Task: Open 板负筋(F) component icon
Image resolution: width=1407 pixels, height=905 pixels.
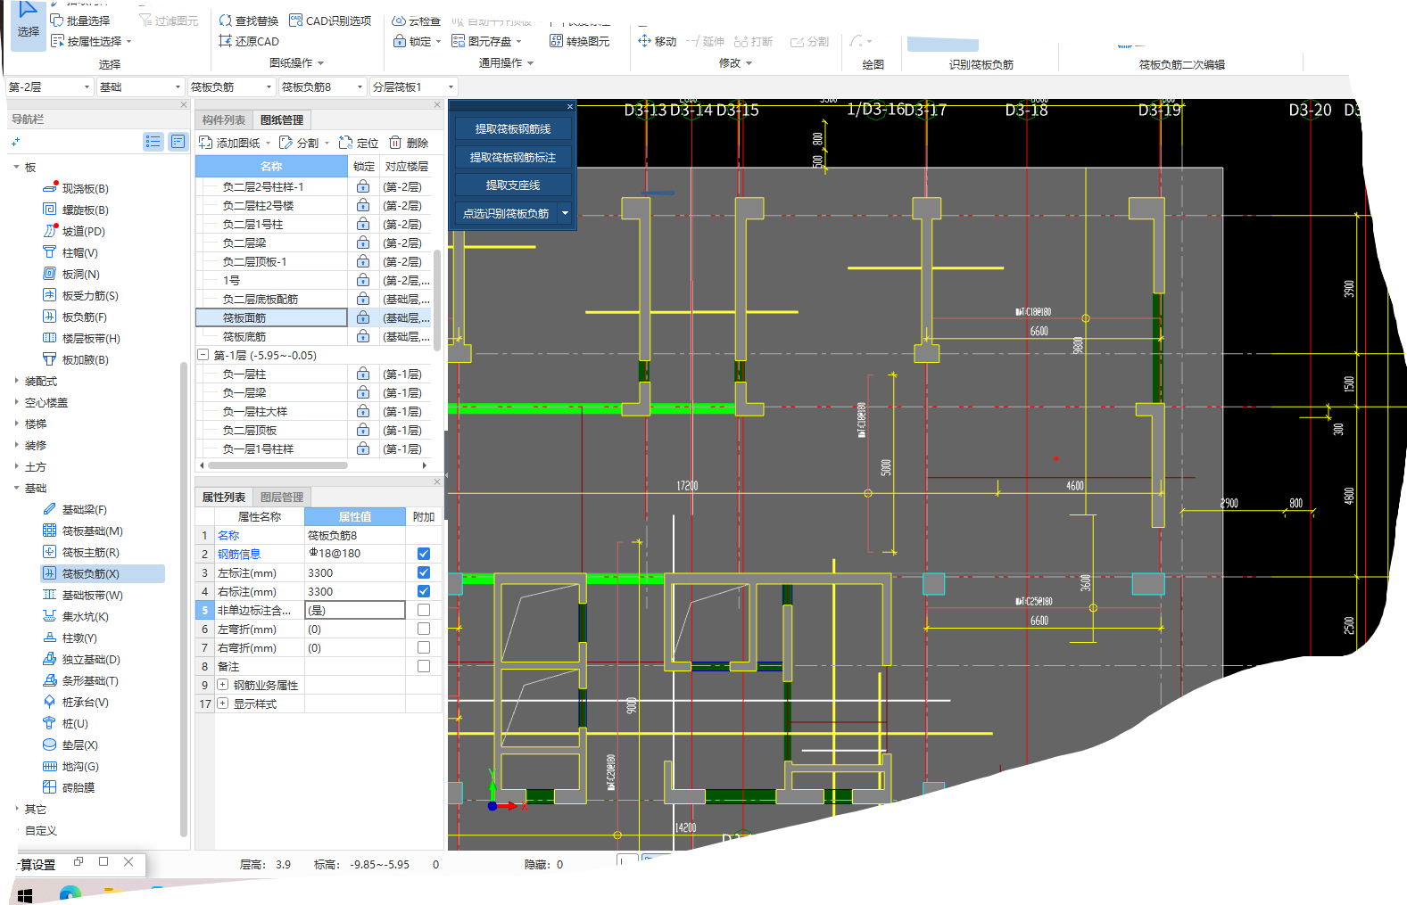Action: pyautogui.click(x=49, y=317)
